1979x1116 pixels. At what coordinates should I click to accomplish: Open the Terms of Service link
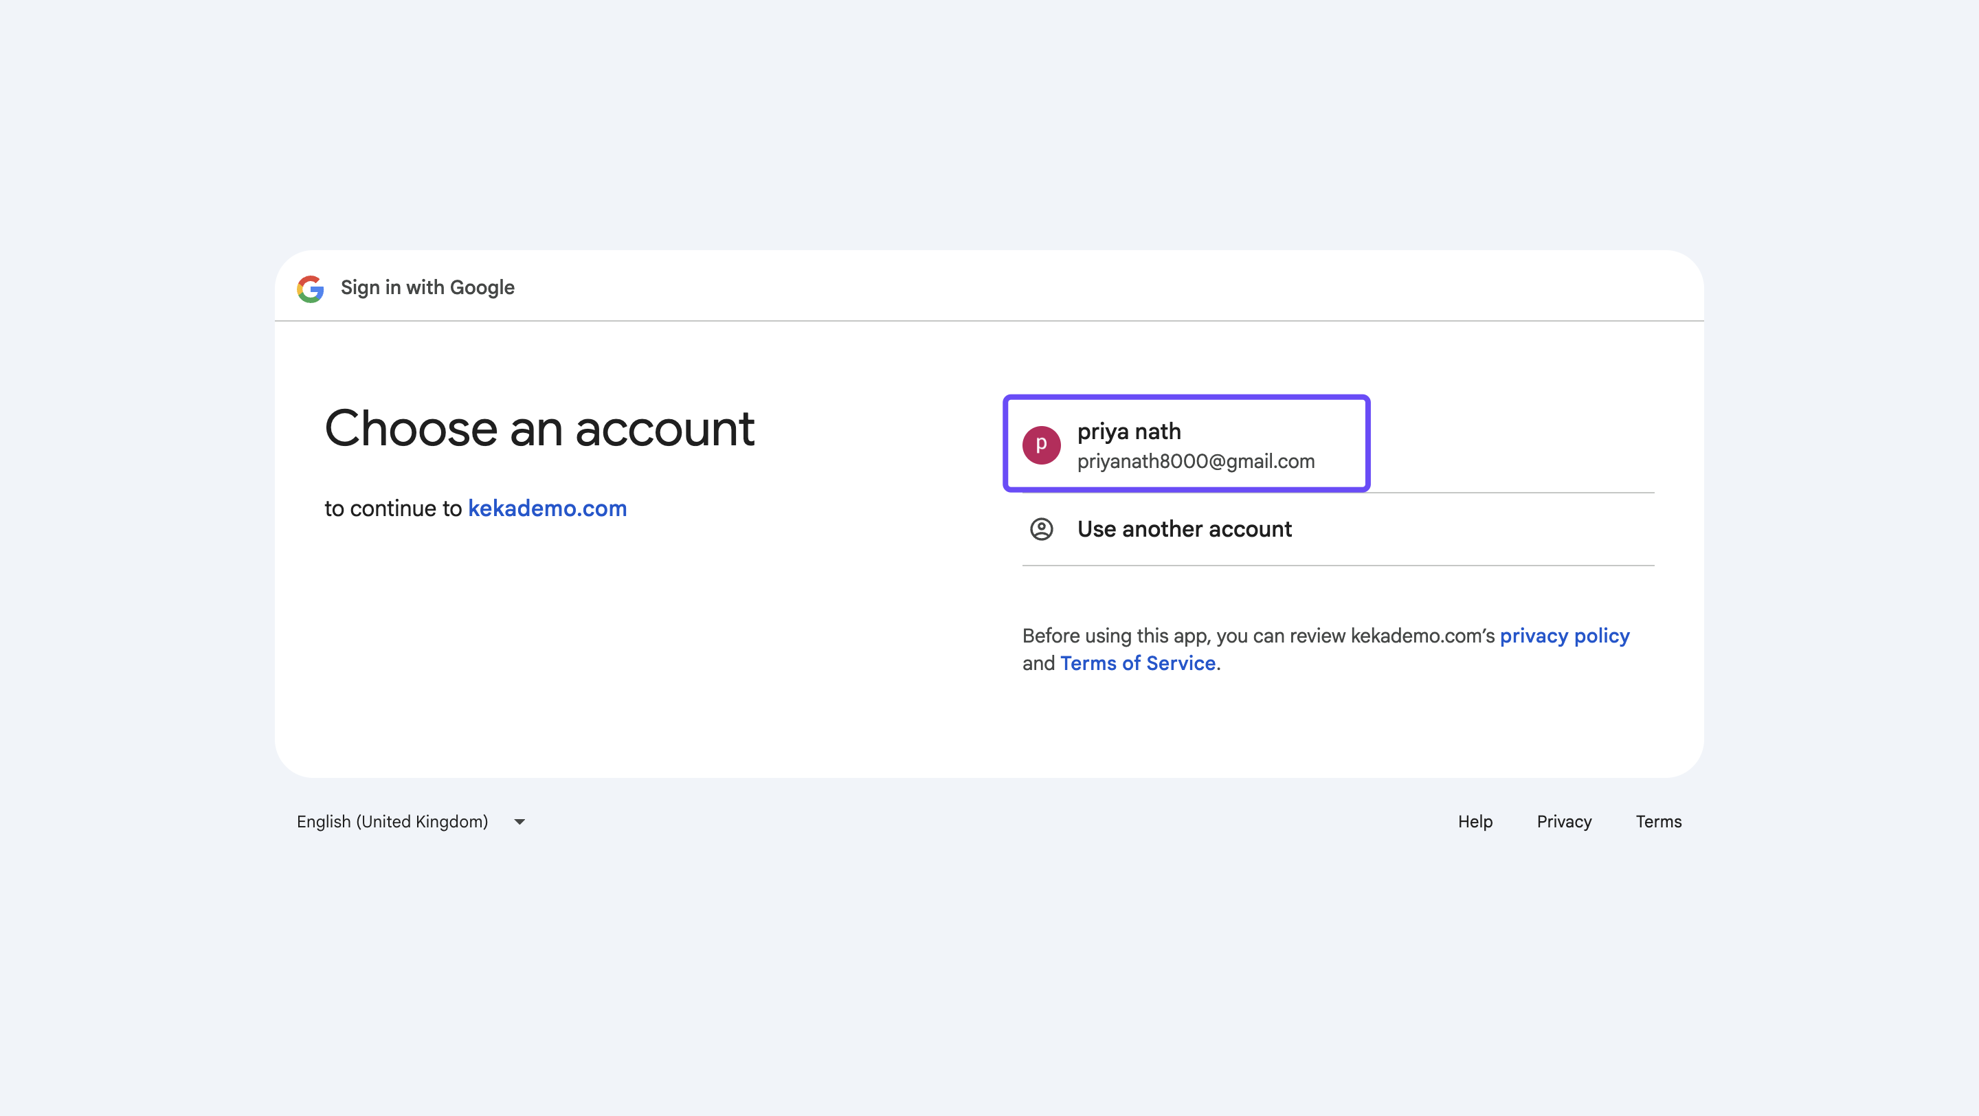click(x=1137, y=664)
